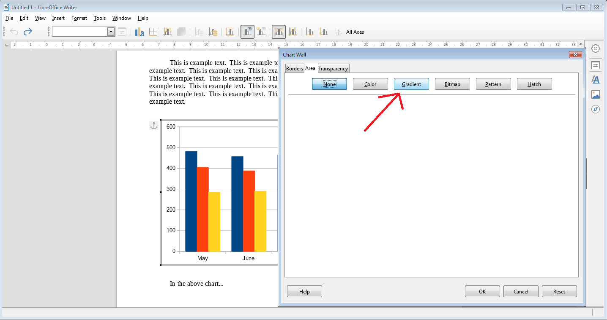607x320 pixels.
Task: Open sidebar Gallery icon
Action: pyautogui.click(x=596, y=94)
